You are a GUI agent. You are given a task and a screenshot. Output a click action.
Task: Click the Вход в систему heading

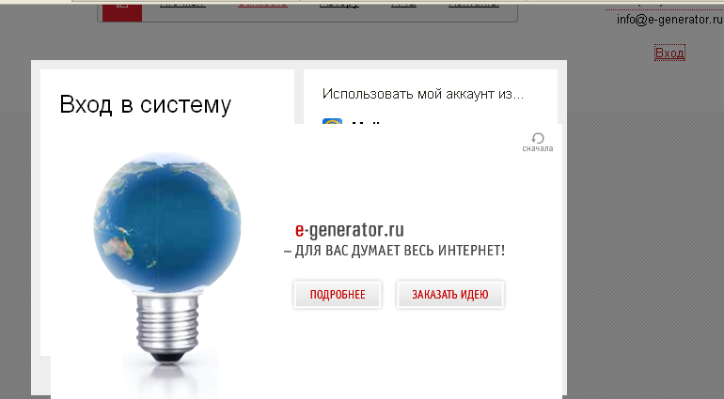146,104
